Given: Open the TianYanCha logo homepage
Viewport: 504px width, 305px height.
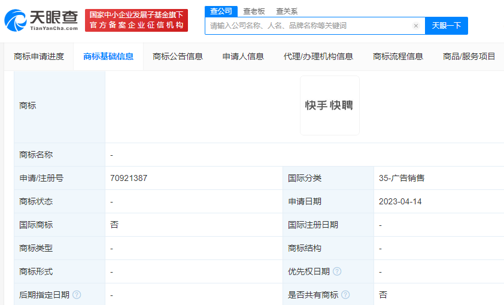Looking at the screenshot, I should tap(41, 20).
